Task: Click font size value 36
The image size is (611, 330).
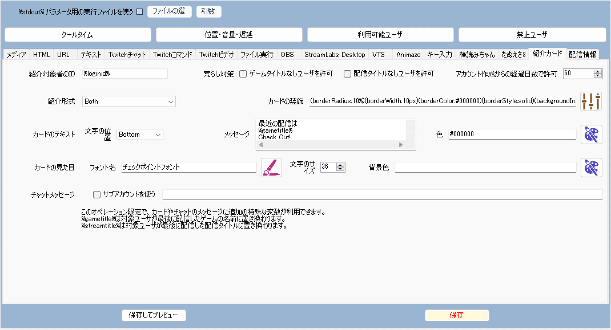Action: pos(328,167)
